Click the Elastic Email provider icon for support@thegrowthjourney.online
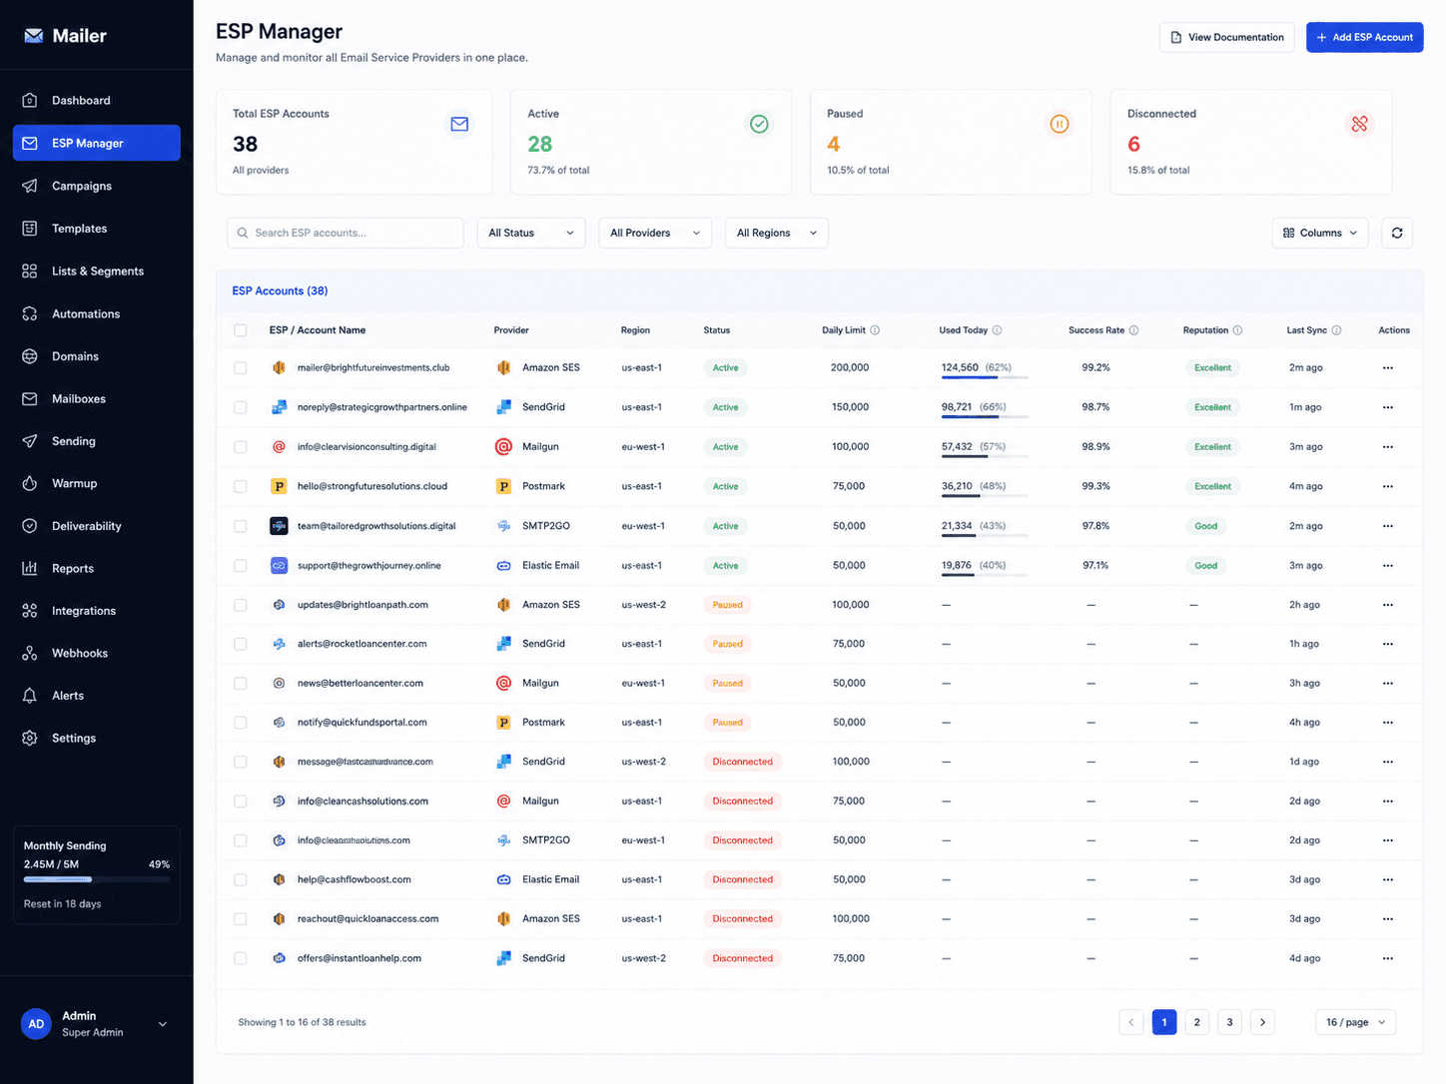The image size is (1446, 1084). (504, 566)
